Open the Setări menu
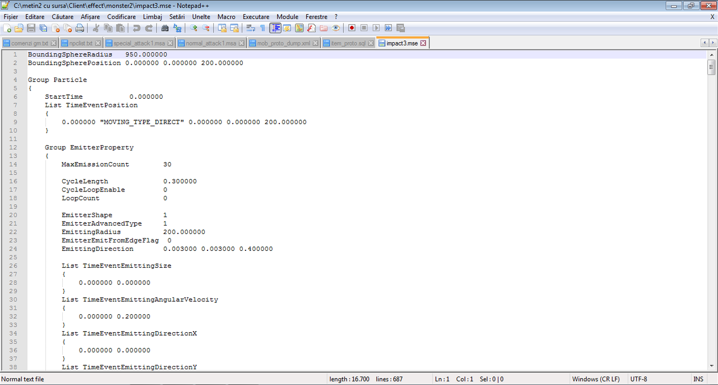 tap(177, 17)
